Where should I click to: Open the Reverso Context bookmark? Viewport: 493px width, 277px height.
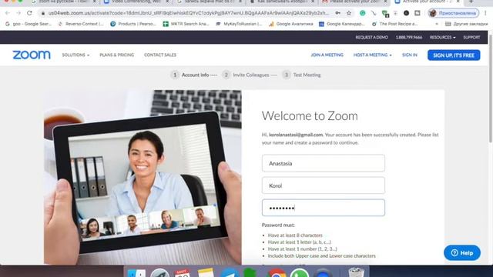pyautogui.click(x=81, y=24)
